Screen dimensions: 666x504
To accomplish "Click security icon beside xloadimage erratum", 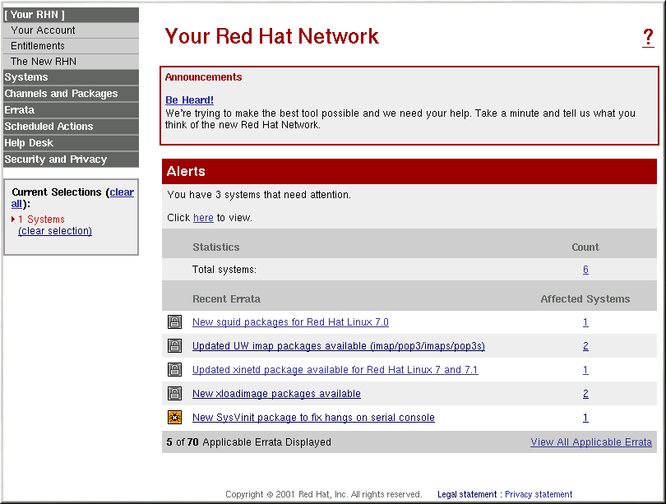I will (174, 394).
